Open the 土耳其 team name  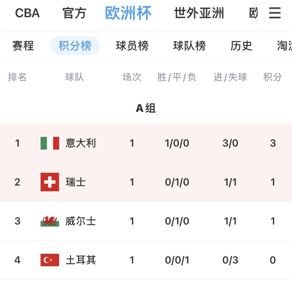point(81,260)
